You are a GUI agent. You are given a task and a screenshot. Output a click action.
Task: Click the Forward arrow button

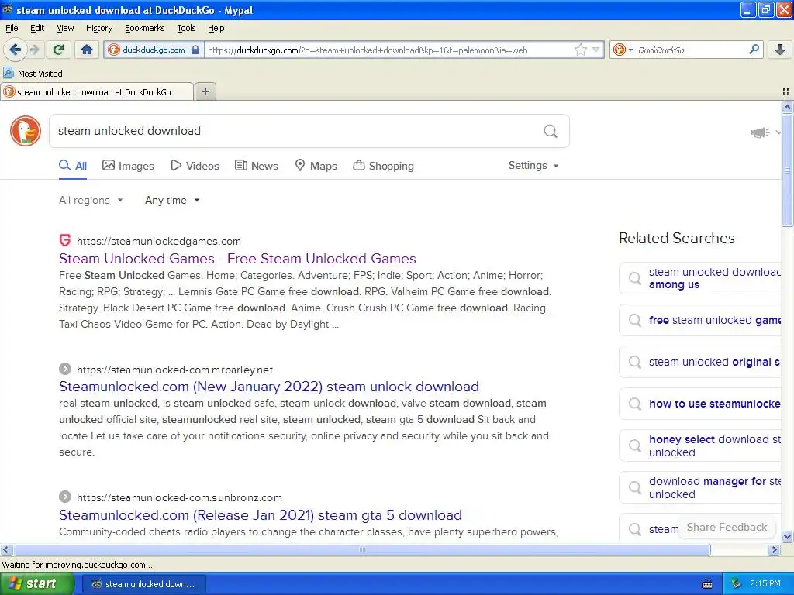point(34,50)
